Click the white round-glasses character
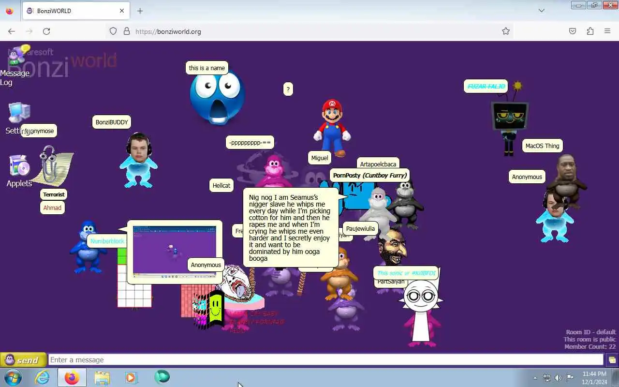 (421, 312)
